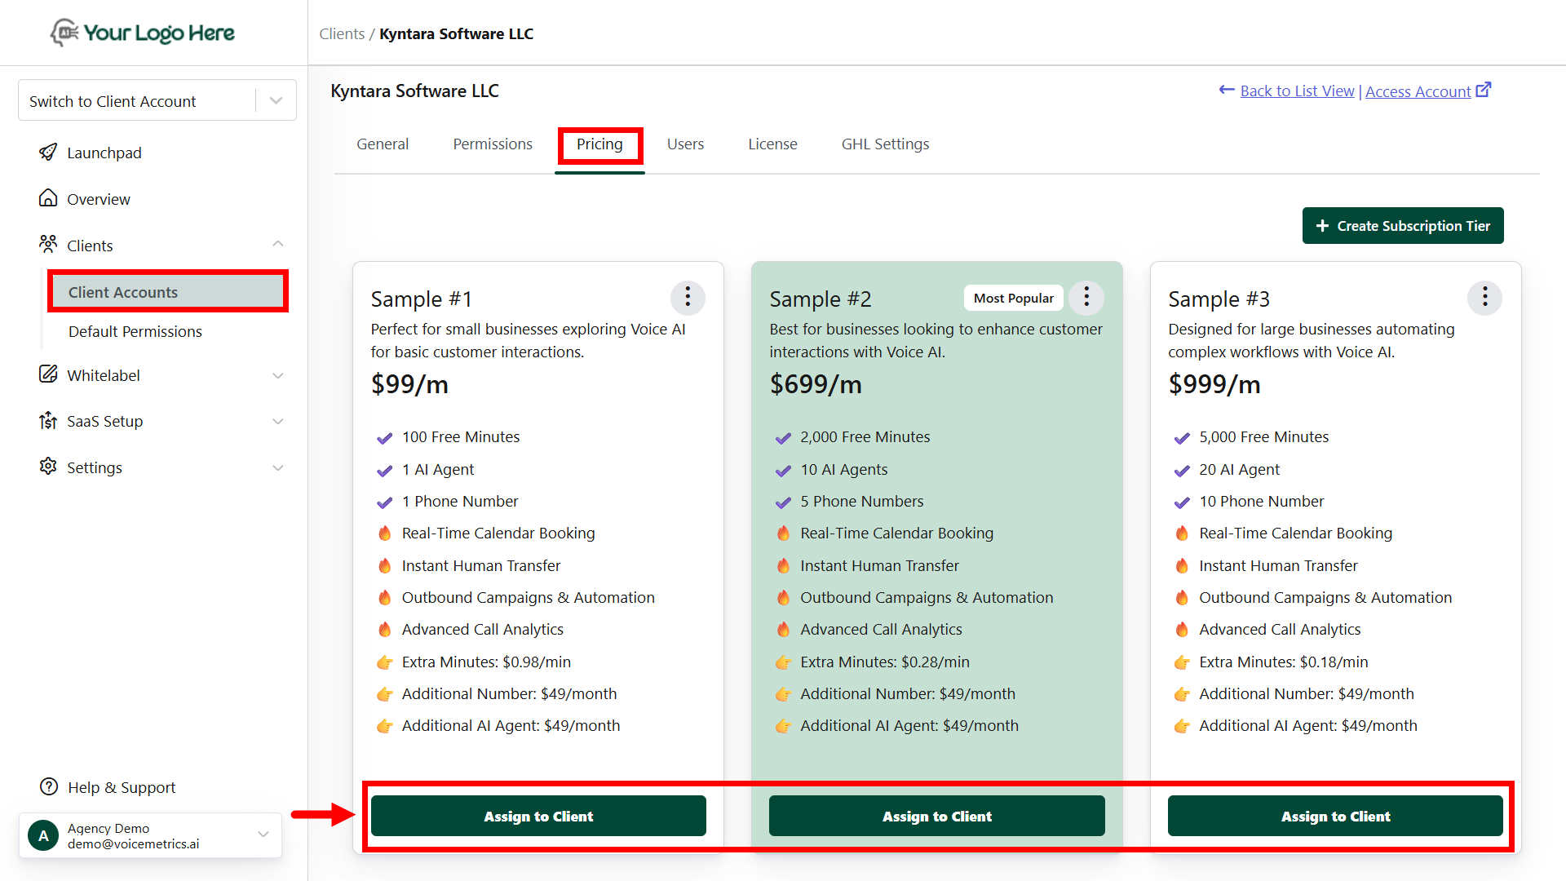1566x881 pixels.
Task: Click the Launchpad rocket icon
Action: (48, 153)
